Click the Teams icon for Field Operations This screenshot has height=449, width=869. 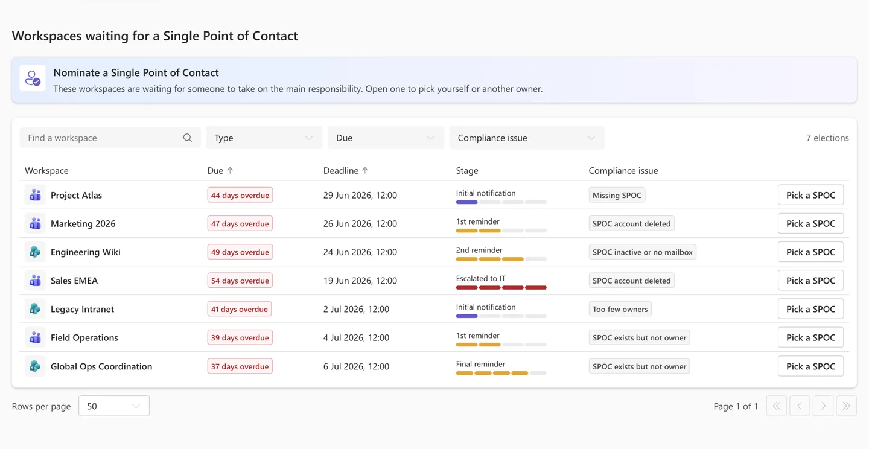(35, 337)
